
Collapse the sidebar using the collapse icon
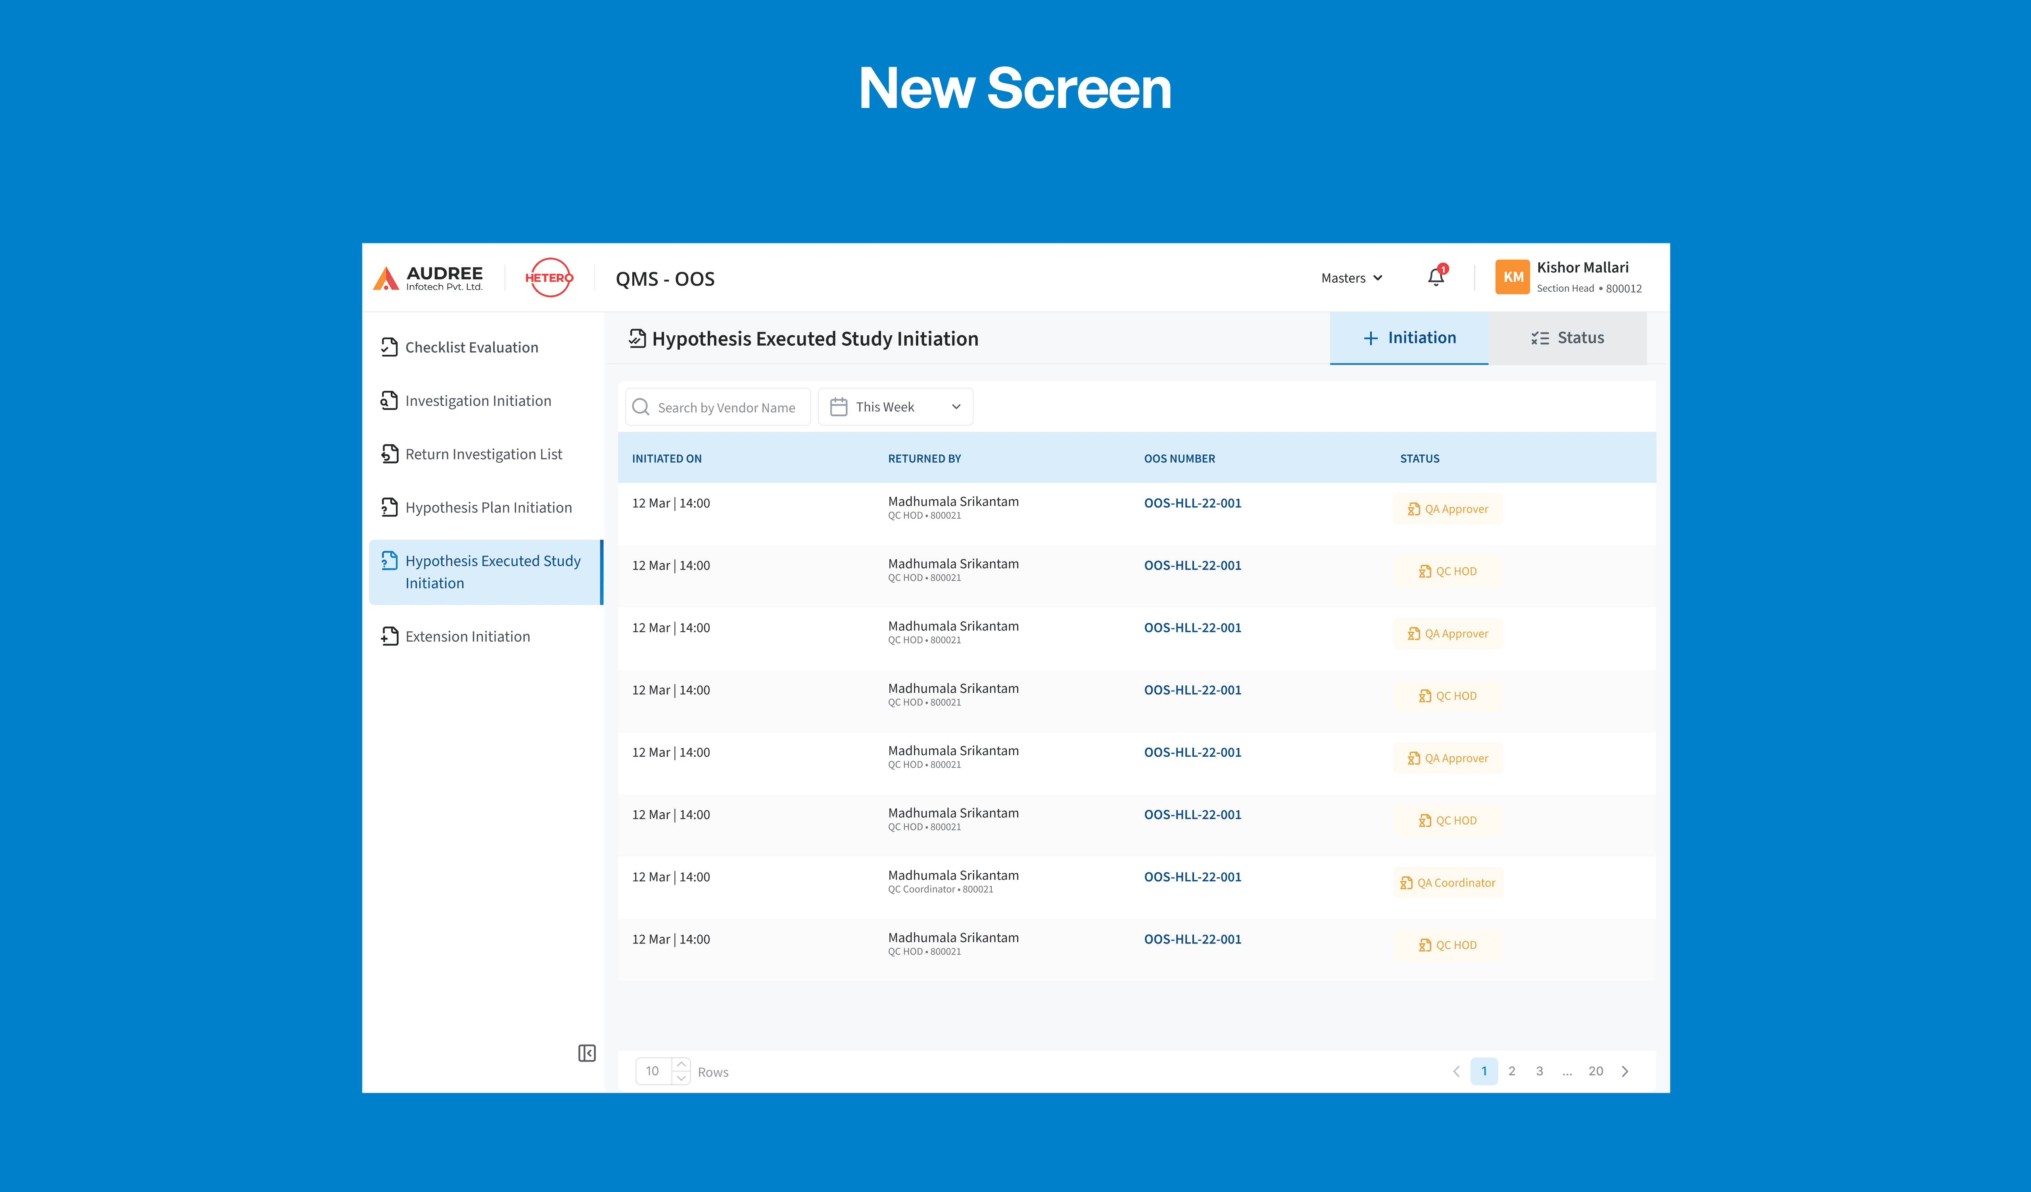pyautogui.click(x=586, y=1054)
